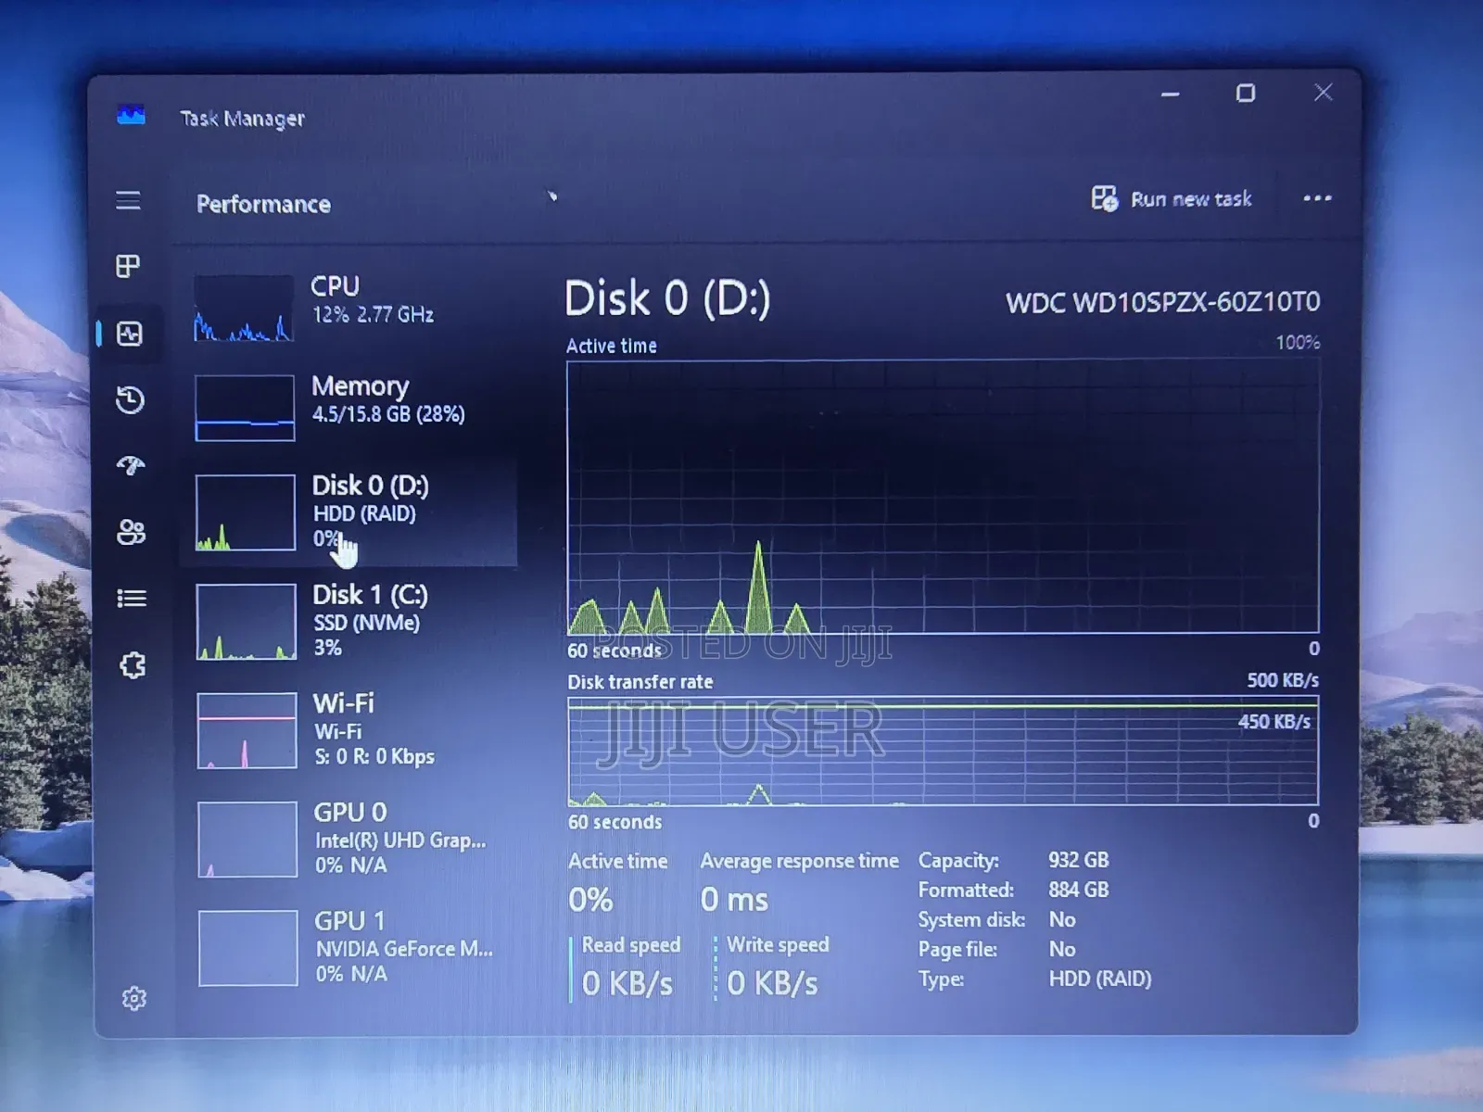
Task: Click the Performance page title
Action: pyautogui.click(x=263, y=204)
